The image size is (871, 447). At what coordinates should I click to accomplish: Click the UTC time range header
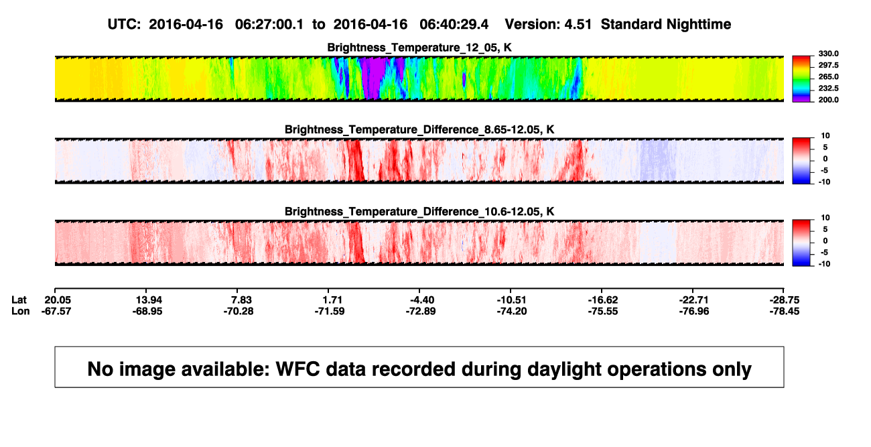(x=297, y=24)
